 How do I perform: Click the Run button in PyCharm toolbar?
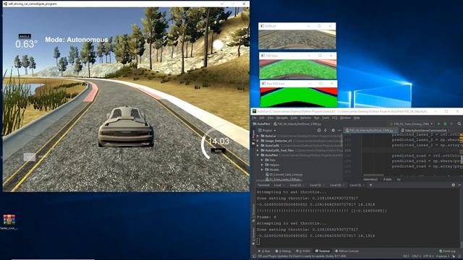click(x=439, y=123)
